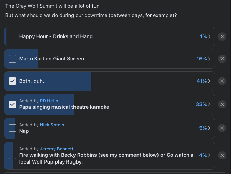
Task: Open Jeremy Bennett's profile link
Action: pos(57,149)
